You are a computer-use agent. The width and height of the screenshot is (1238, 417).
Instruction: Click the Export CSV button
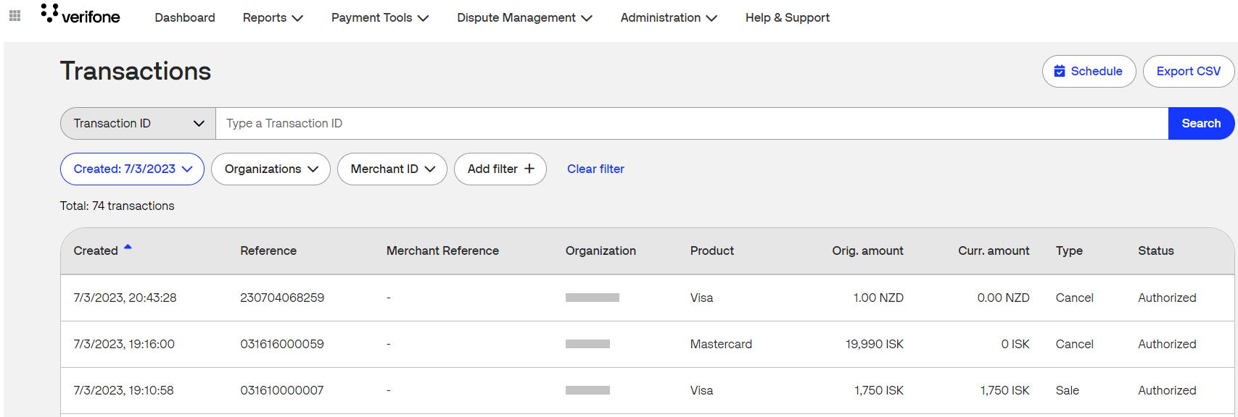click(1188, 71)
